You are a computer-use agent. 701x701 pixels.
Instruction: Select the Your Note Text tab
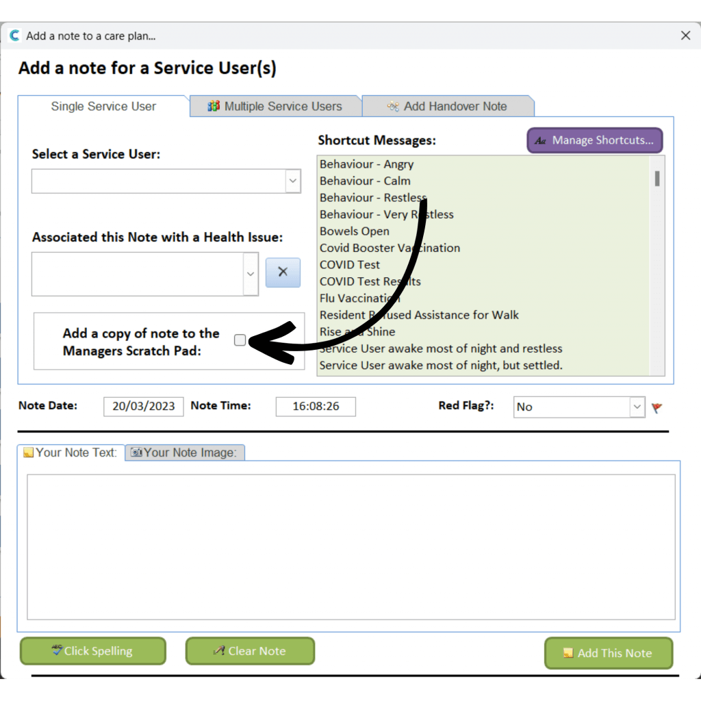pos(71,453)
